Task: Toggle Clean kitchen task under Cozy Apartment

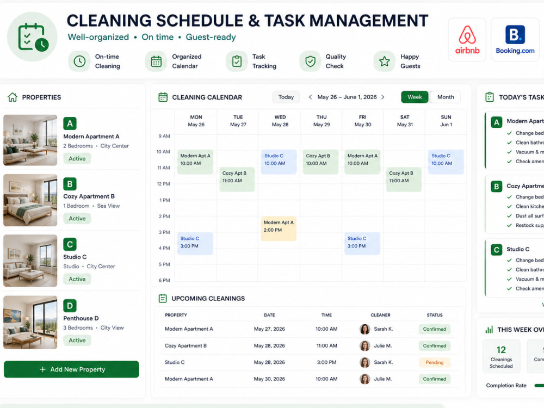Action: [509, 206]
